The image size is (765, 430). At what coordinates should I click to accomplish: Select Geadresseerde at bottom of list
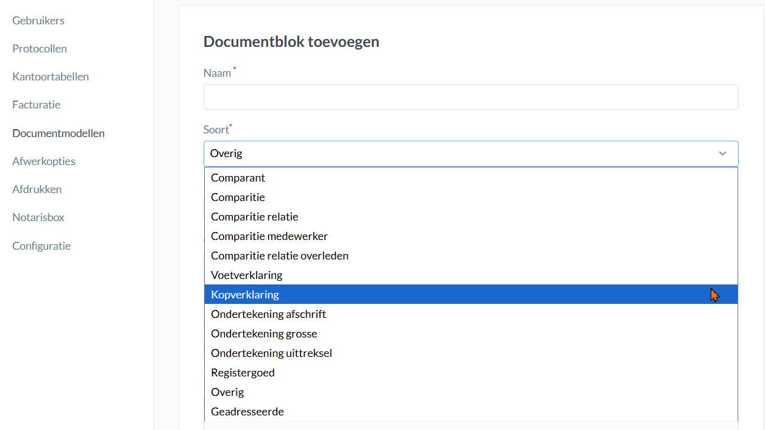pyautogui.click(x=247, y=412)
